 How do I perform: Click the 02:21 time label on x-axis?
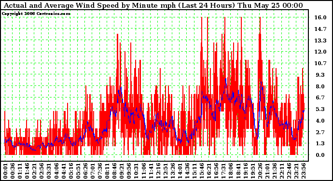[x=34, y=171]
